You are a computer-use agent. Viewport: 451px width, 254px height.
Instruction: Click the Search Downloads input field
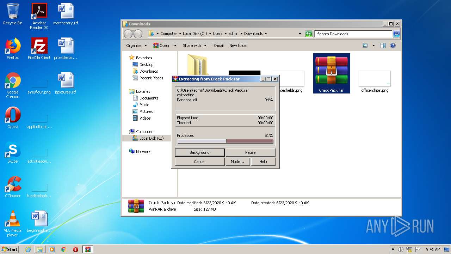(353, 34)
